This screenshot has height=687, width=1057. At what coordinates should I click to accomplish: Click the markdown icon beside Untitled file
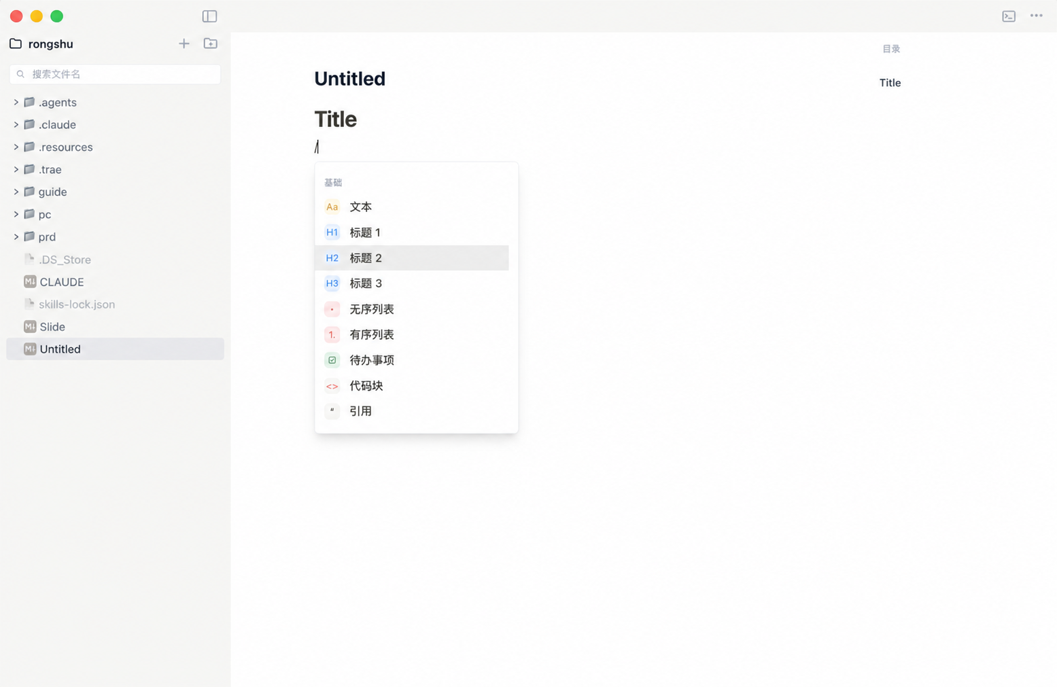(x=30, y=349)
